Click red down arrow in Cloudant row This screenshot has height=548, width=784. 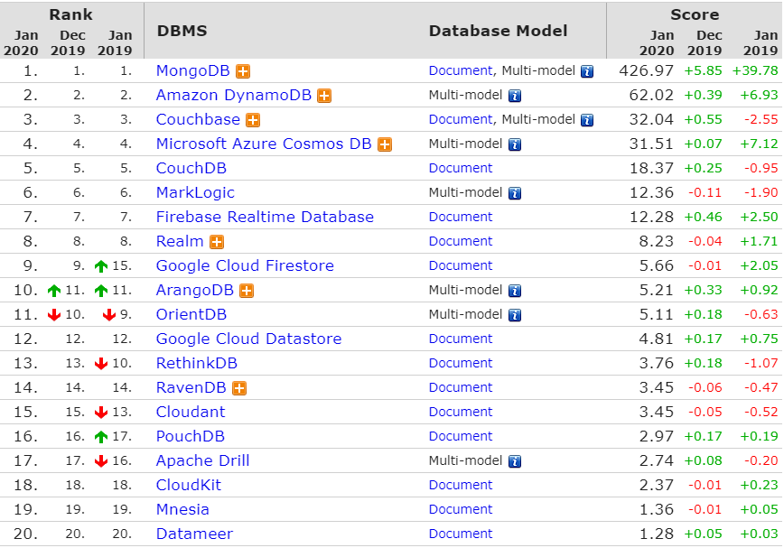[101, 413]
